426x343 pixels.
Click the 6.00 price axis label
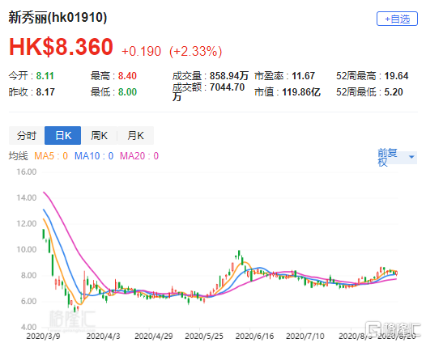[x=28, y=301]
